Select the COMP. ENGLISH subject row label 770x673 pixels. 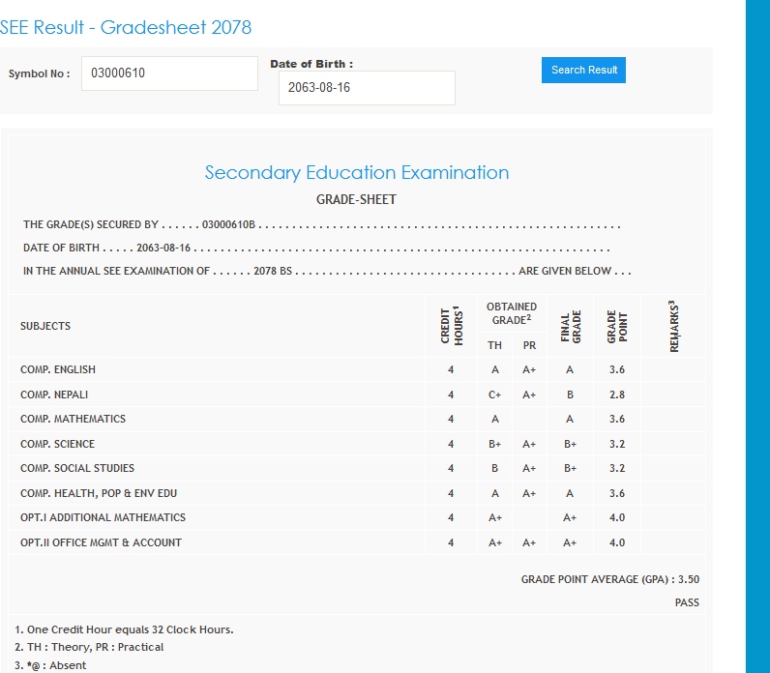point(58,369)
